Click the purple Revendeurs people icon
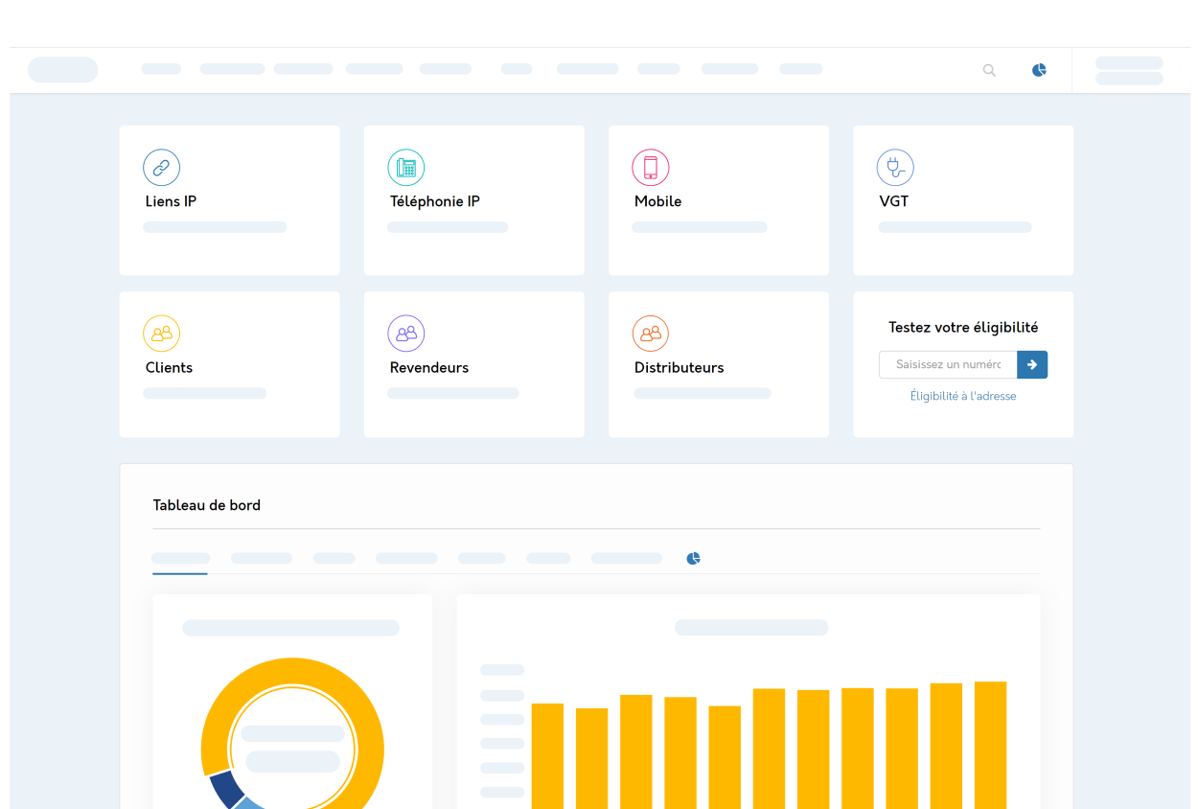 point(406,334)
